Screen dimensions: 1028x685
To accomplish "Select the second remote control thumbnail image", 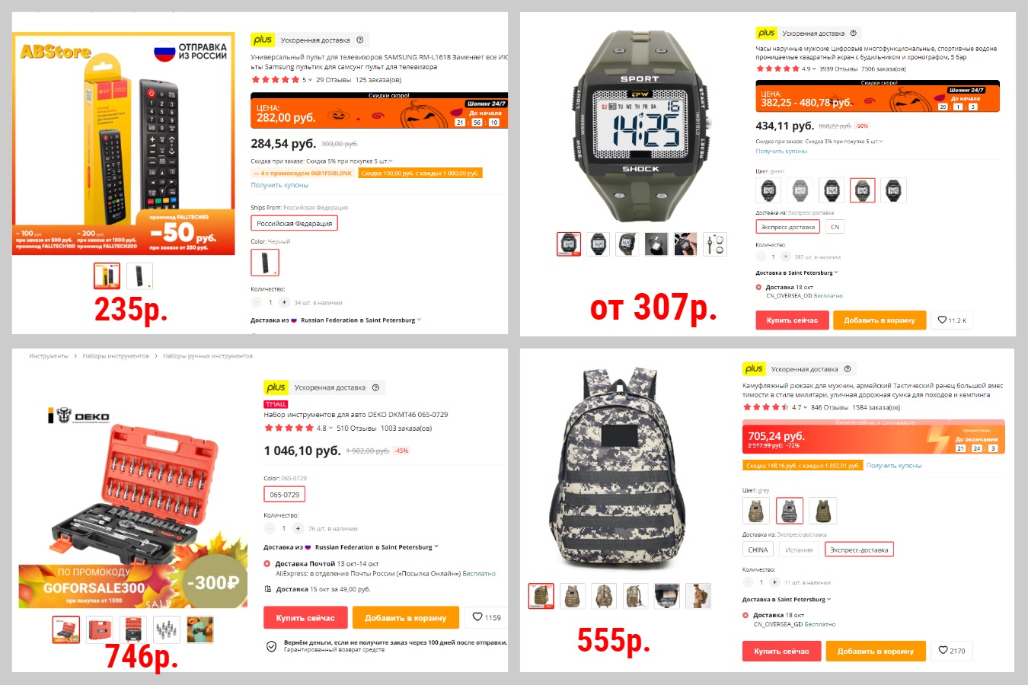I will point(139,276).
